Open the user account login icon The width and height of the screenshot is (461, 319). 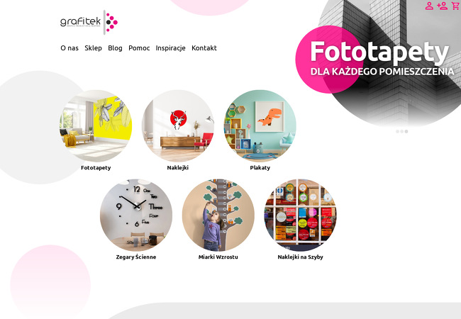coord(429,6)
